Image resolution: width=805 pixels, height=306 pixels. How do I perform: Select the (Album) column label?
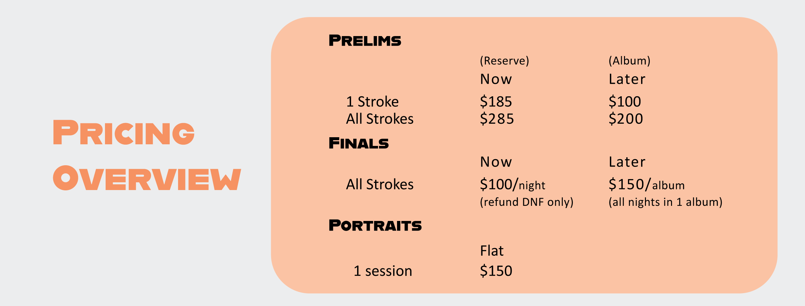[x=629, y=61]
